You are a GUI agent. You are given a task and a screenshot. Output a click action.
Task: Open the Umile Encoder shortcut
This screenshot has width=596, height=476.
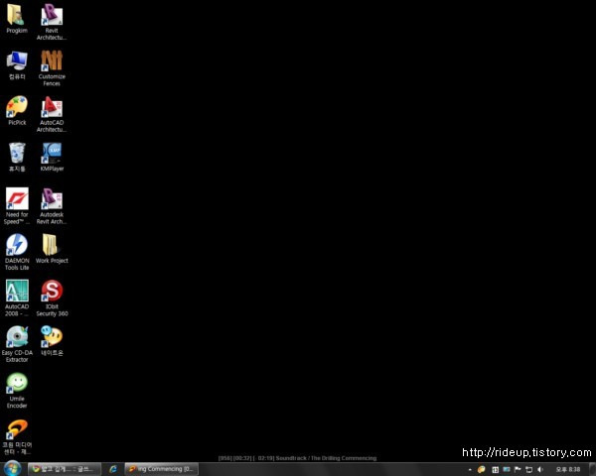click(x=17, y=390)
